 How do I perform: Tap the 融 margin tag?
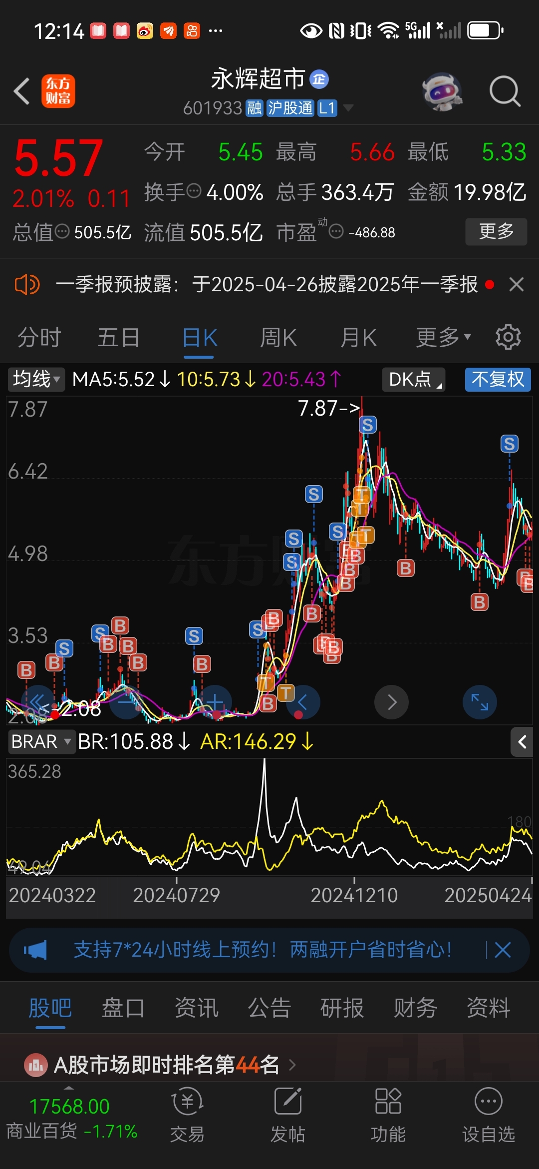254,108
